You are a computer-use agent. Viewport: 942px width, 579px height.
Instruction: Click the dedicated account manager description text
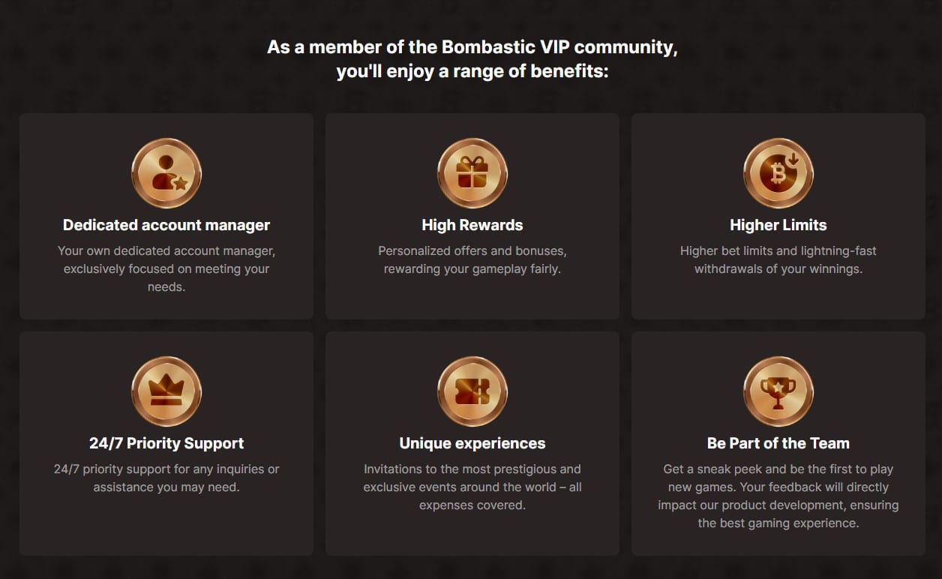tap(166, 268)
